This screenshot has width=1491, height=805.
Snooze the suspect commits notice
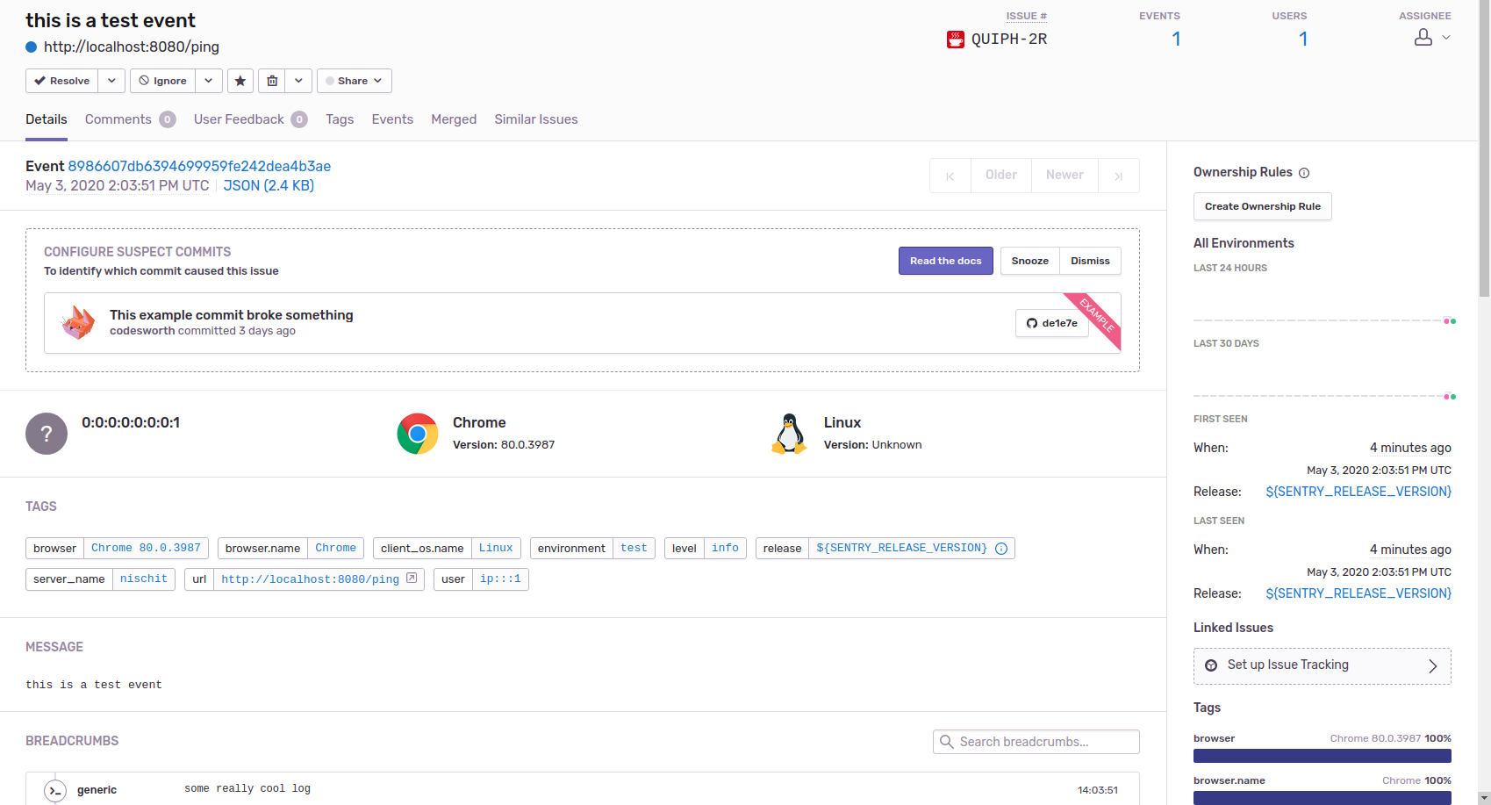tap(1030, 261)
